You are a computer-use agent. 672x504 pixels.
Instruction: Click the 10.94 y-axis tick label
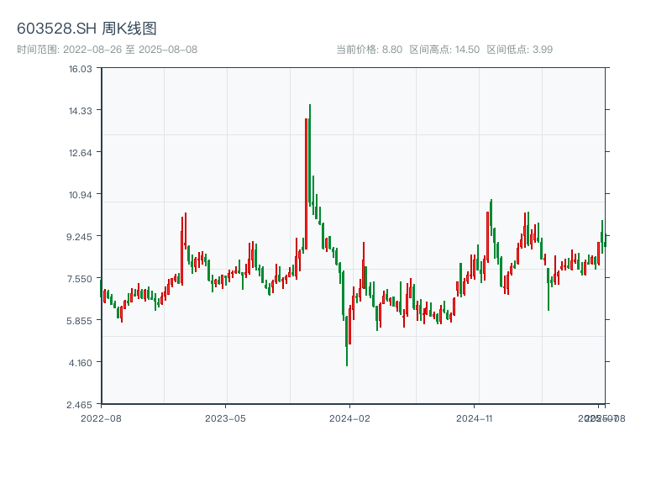point(81,194)
